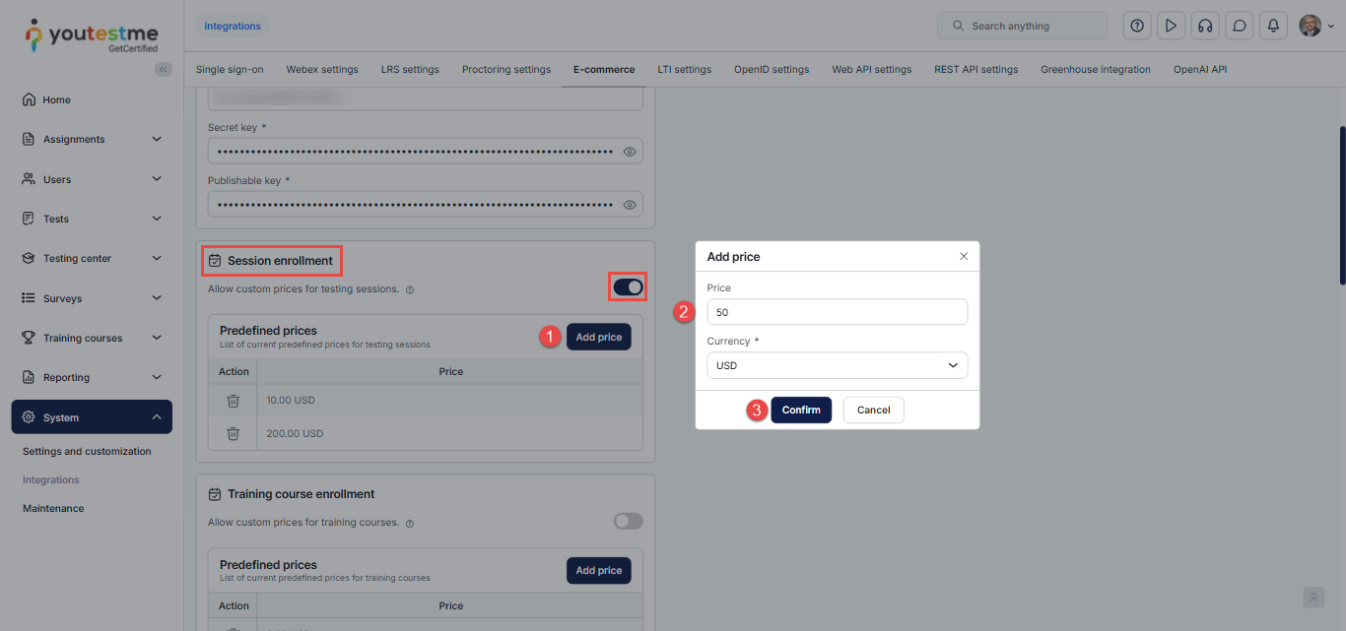Open the Currency dropdown
Screen dimensions: 1346x631
[837, 365]
